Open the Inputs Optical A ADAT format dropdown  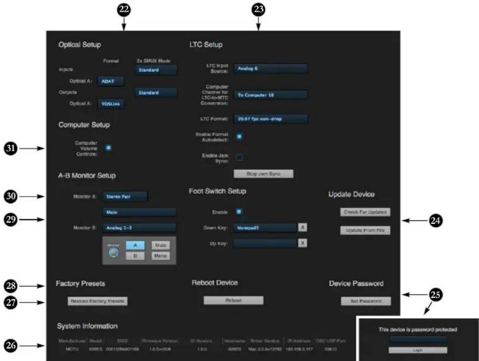pyautogui.click(x=111, y=81)
